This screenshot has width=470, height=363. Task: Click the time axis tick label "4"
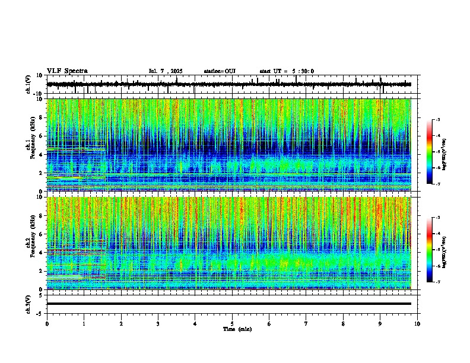195,324
